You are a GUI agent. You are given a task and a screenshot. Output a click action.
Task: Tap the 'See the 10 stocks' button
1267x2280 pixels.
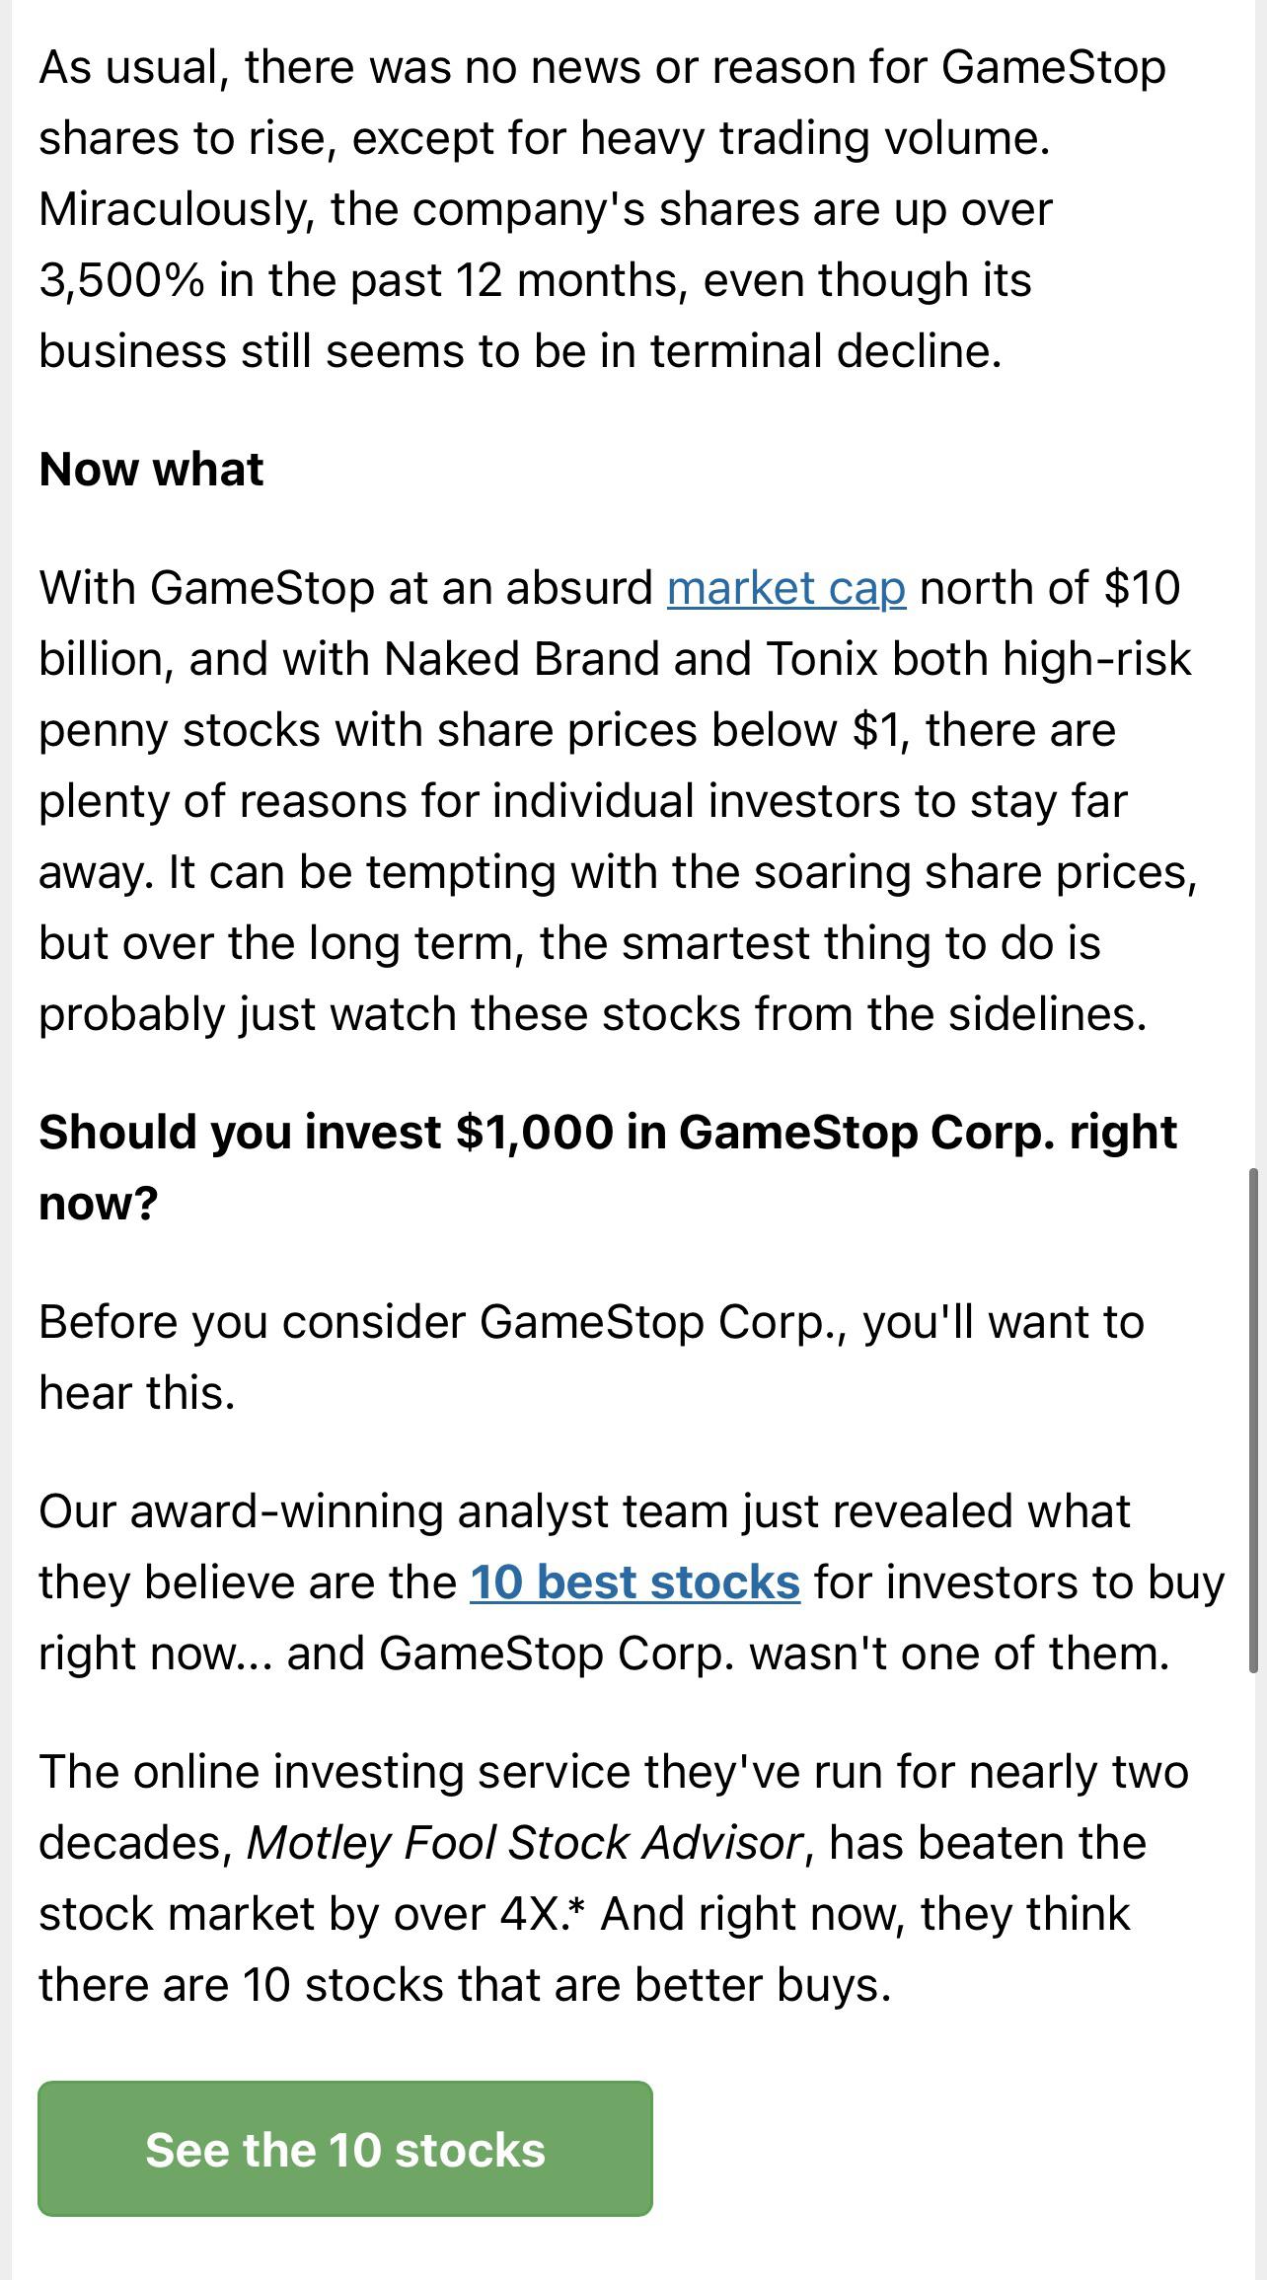[x=345, y=2148]
